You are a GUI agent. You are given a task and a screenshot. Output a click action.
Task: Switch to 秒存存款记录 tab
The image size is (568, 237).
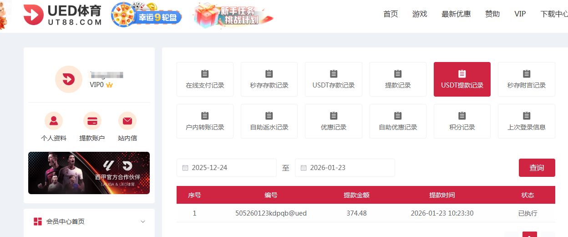pos(269,79)
